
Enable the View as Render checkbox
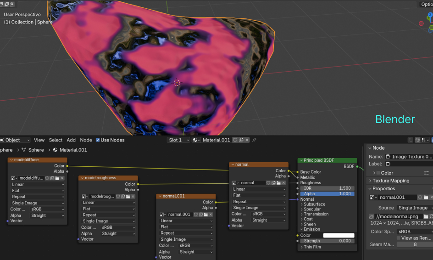point(398,238)
